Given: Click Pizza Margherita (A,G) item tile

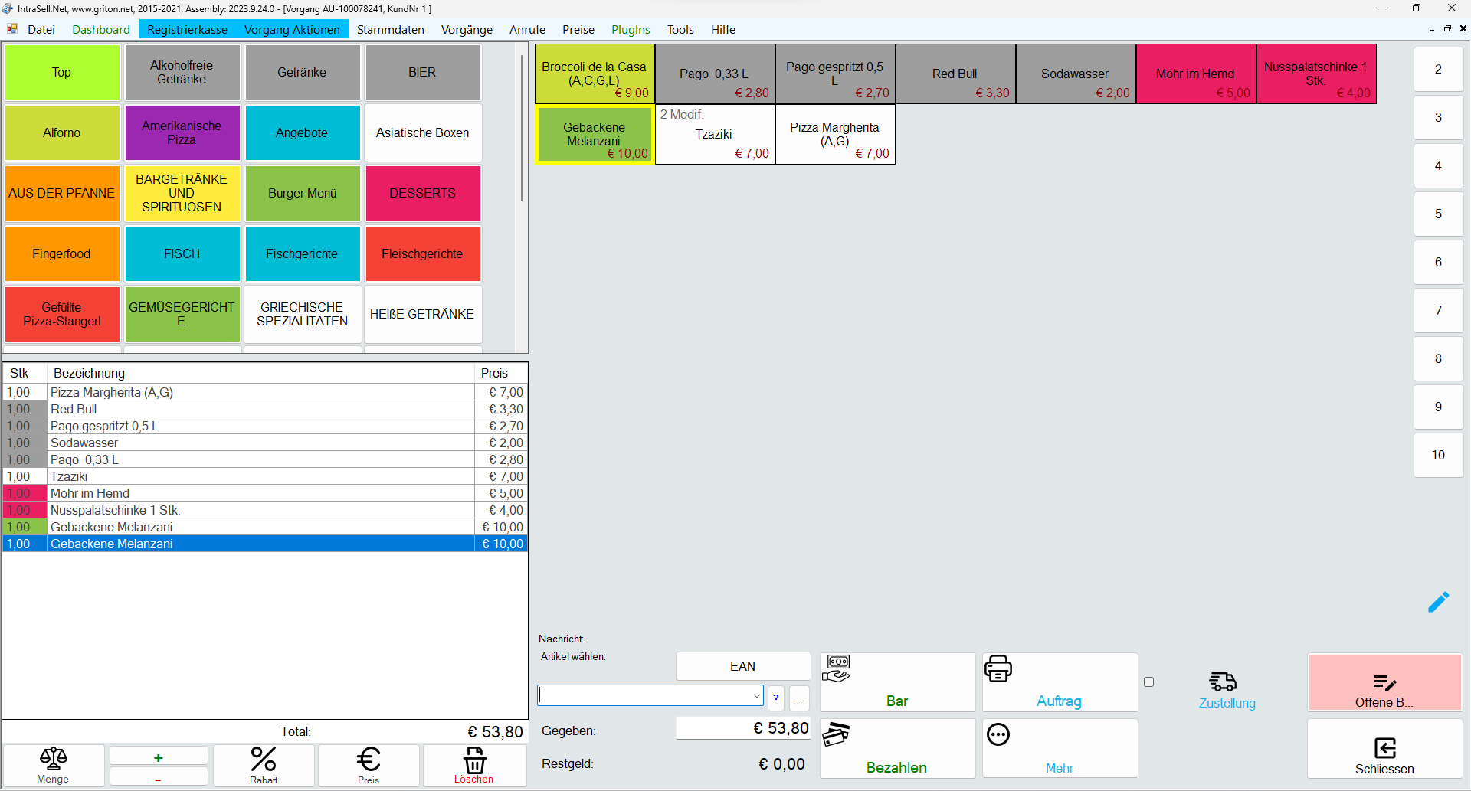Looking at the screenshot, I should pyautogui.click(x=835, y=134).
